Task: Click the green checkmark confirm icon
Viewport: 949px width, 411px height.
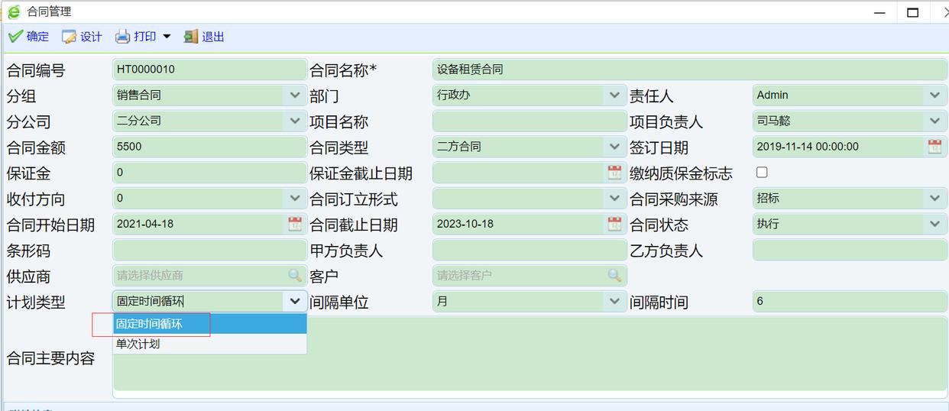Action: 15,37
